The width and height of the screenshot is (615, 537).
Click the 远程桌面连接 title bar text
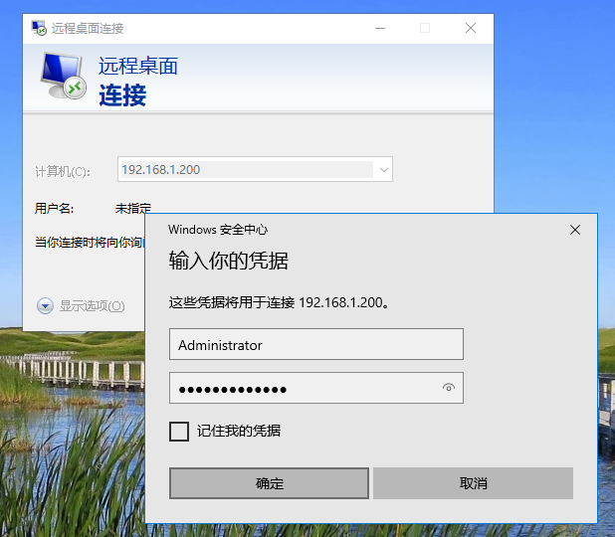[x=88, y=28]
